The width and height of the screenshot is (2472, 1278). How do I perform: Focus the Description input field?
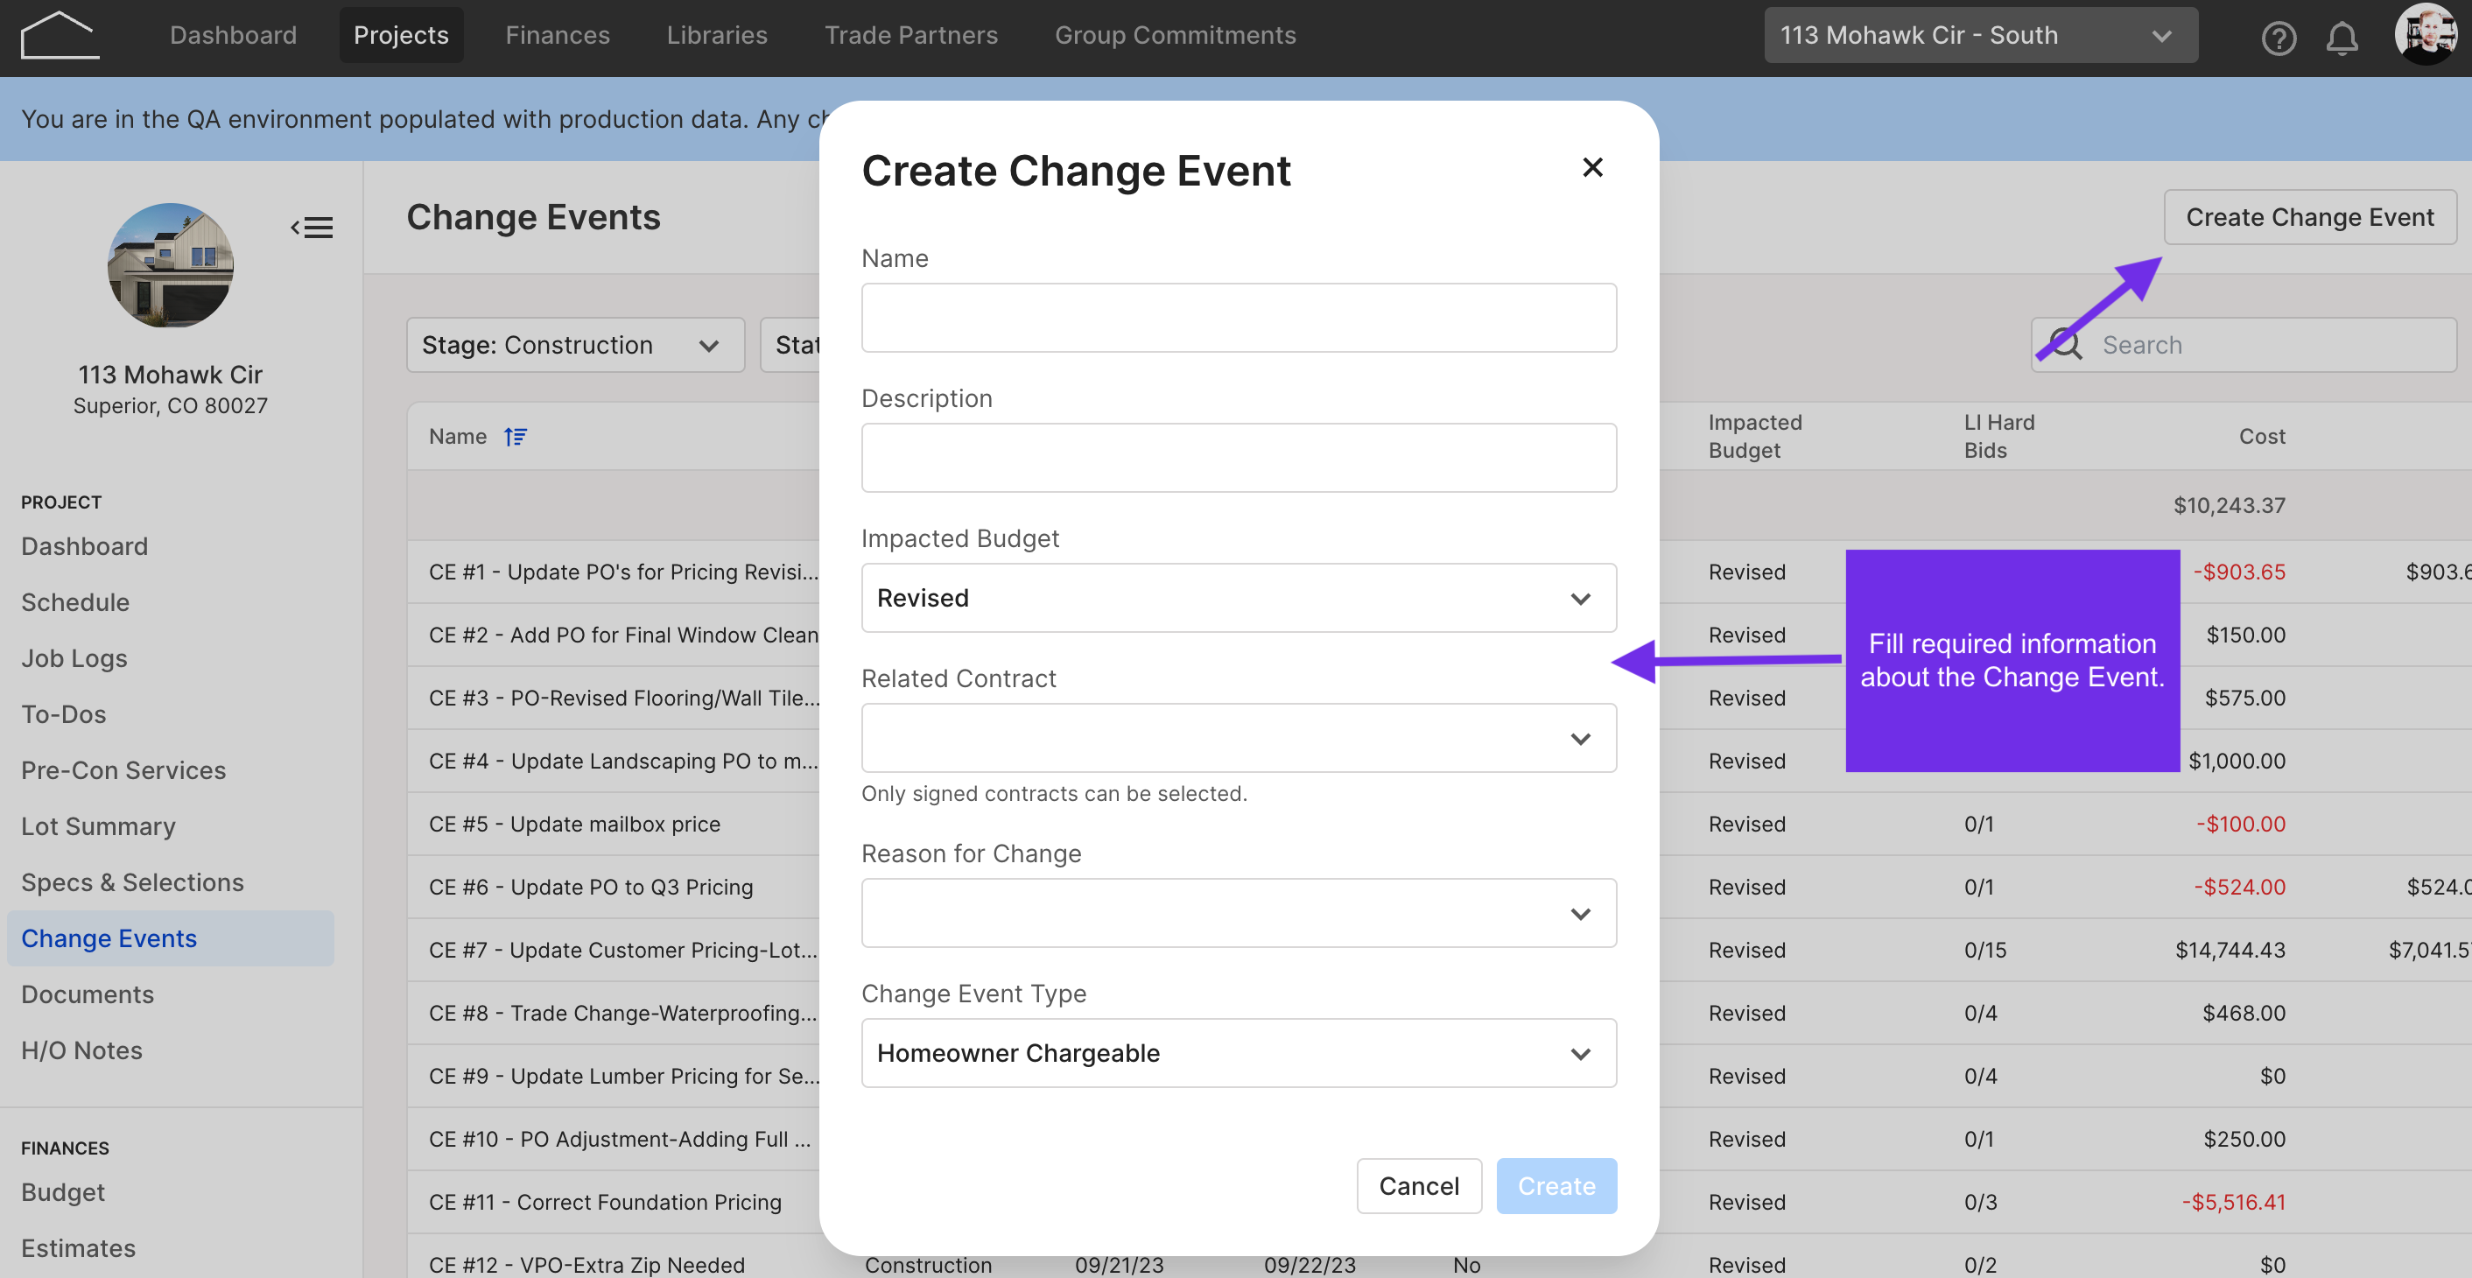[x=1239, y=458]
